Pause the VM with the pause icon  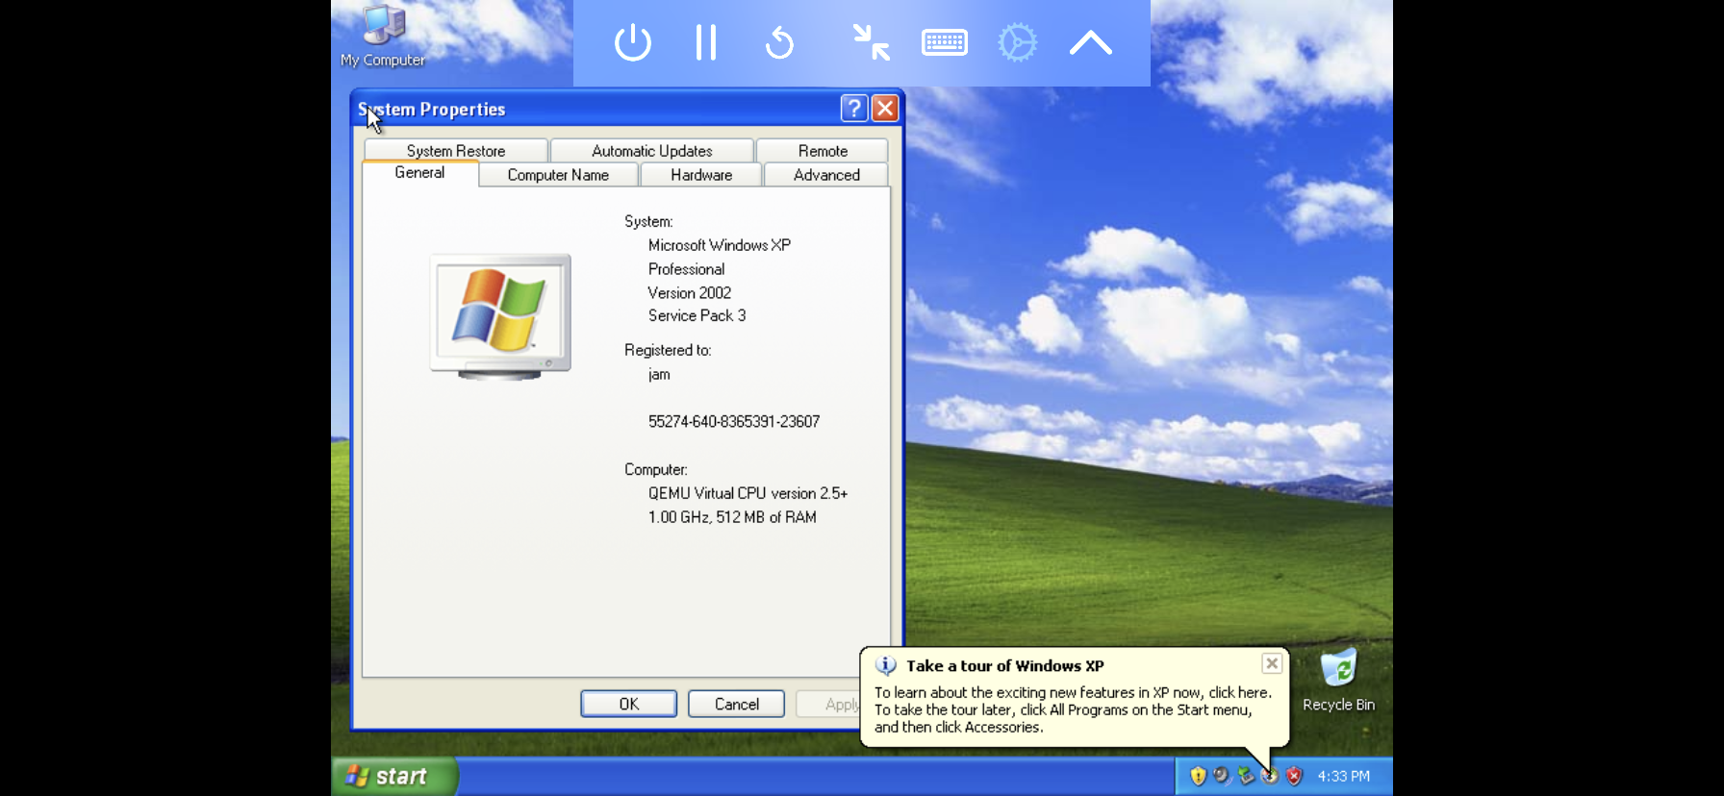[x=706, y=43]
